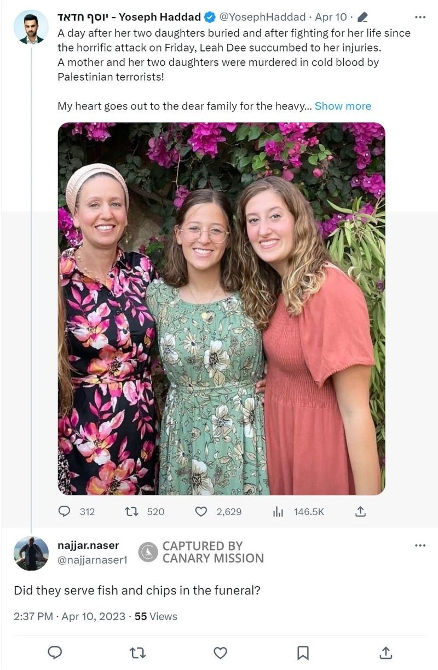The image size is (438, 670).
Task: Open retweet menu on the post with 520 reposts
Action: click(x=131, y=512)
